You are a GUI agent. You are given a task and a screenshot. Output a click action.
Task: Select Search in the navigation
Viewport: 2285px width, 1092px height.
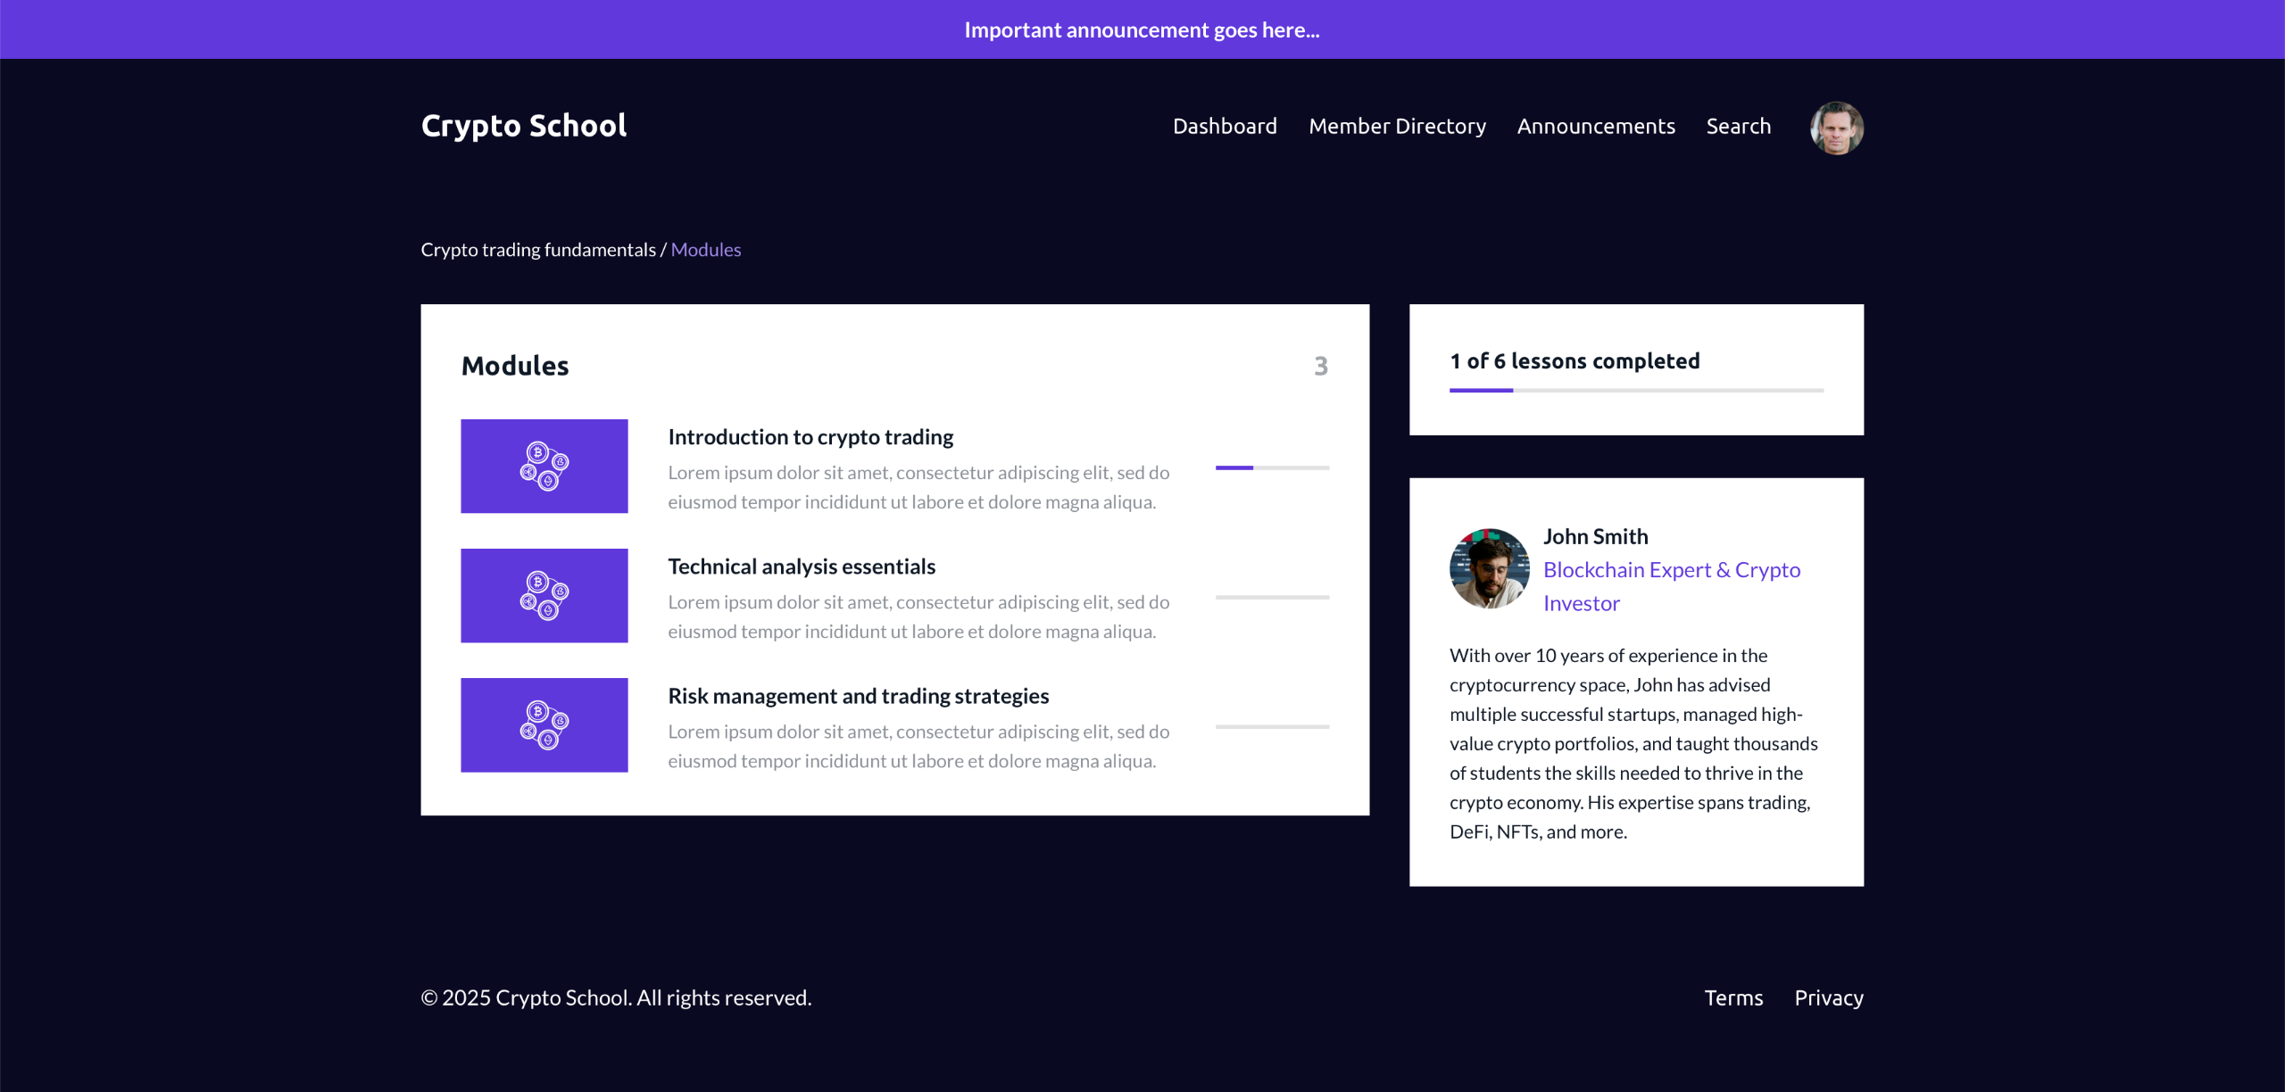pos(1738,127)
